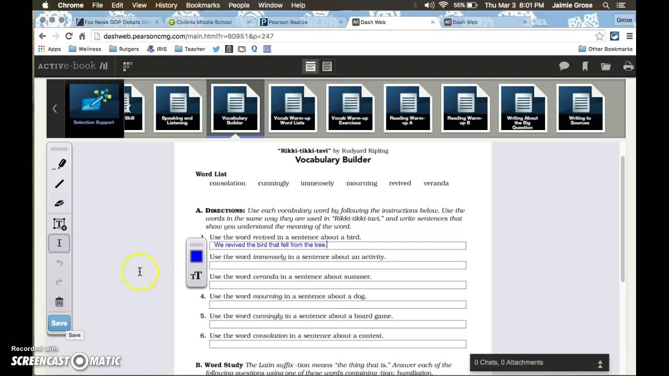669x376 pixels.
Task: Open Writing to Sources thumbnail
Action: [580, 108]
